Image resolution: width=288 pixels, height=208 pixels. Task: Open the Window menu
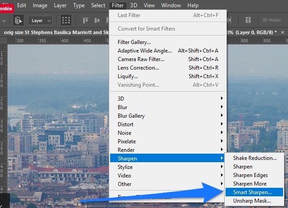[171, 5]
